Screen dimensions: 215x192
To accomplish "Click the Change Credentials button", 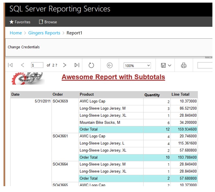I will pyautogui.click(x=24, y=47).
